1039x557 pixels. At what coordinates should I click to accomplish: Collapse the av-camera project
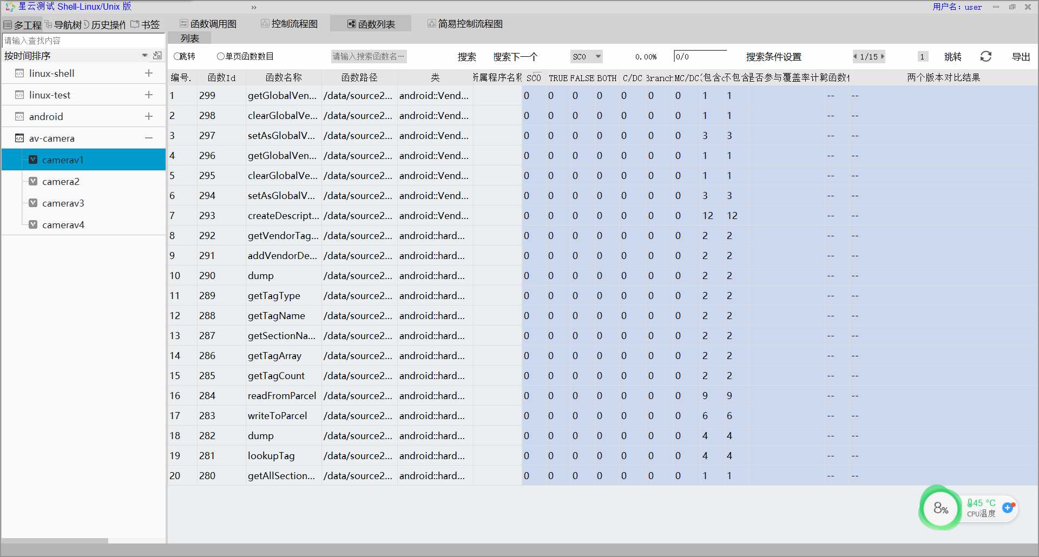pos(149,138)
